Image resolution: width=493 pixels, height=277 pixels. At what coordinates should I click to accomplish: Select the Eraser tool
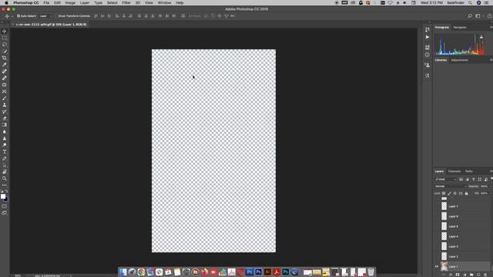pyautogui.click(x=5, y=118)
